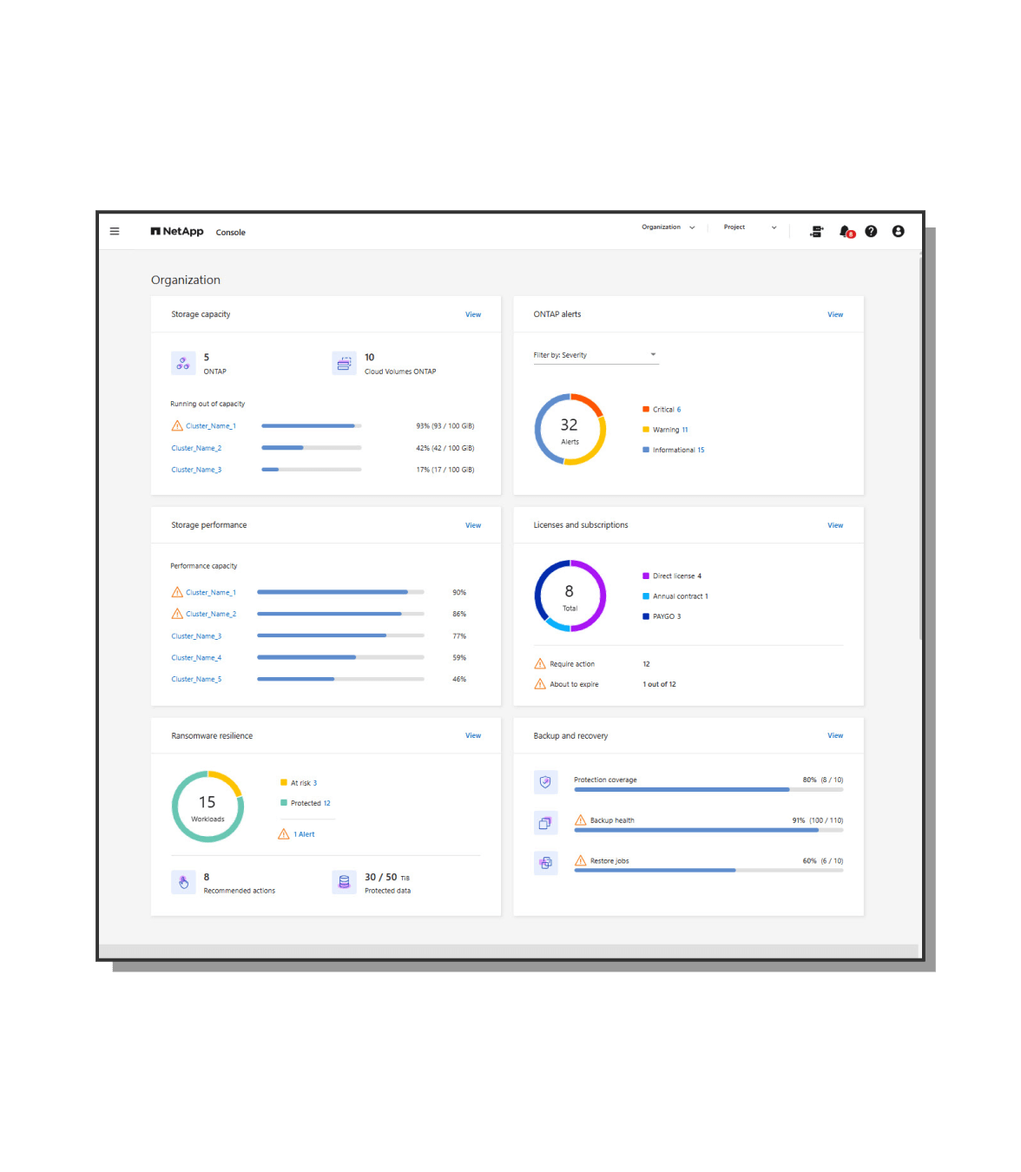The height and width of the screenshot is (1172, 1021).
Task: Click the Protected legend marker in Ransomware resilience
Action: click(283, 803)
